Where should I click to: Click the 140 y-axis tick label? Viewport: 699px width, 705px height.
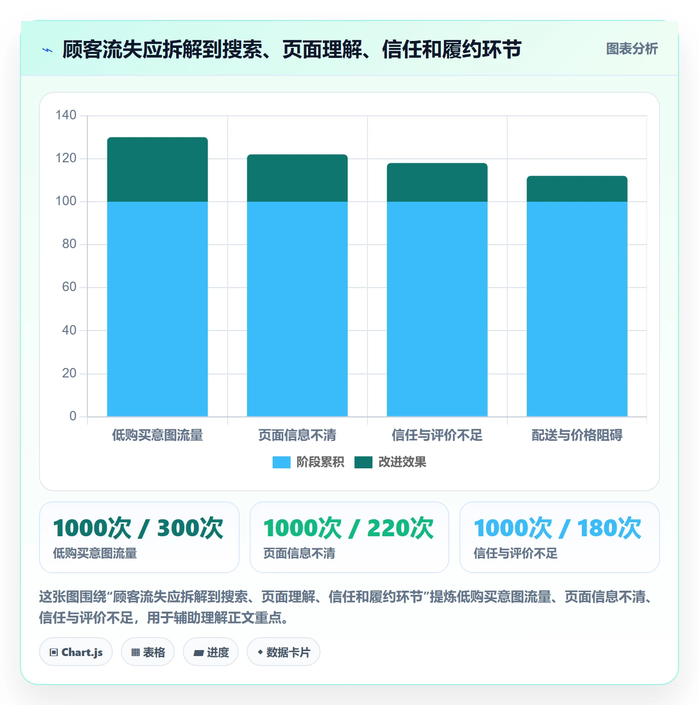tap(66, 115)
